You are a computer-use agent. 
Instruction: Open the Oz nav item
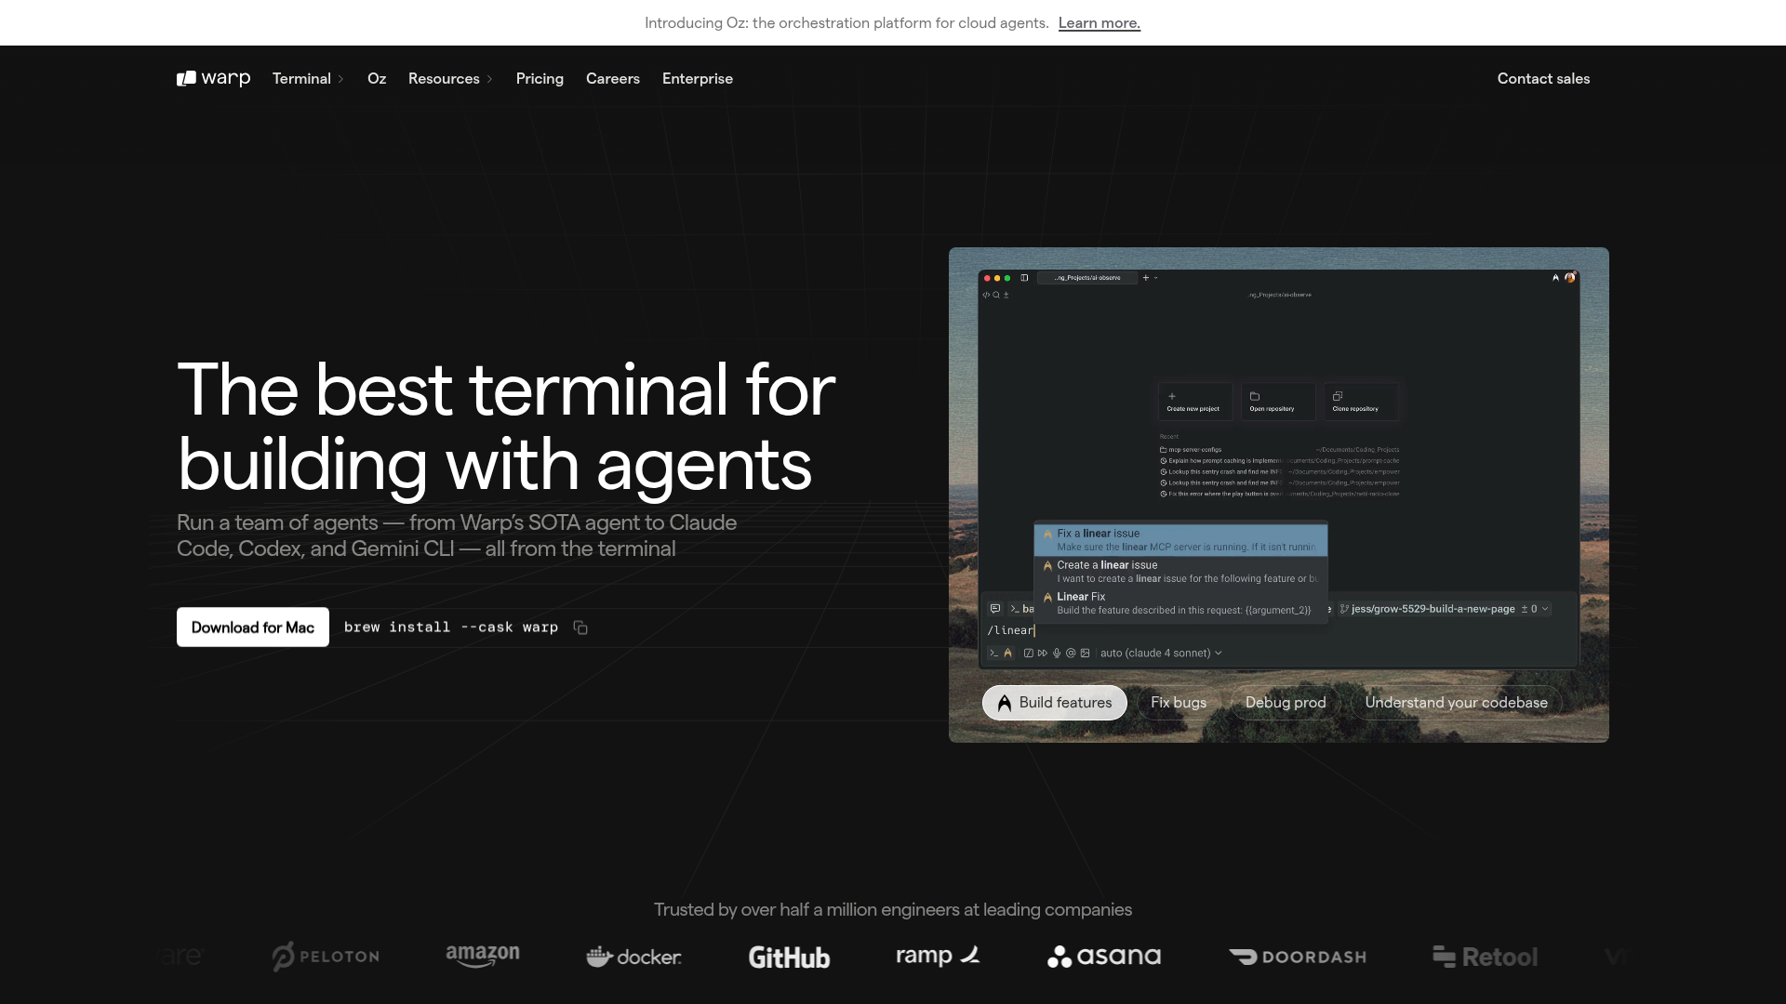click(x=377, y=78)
